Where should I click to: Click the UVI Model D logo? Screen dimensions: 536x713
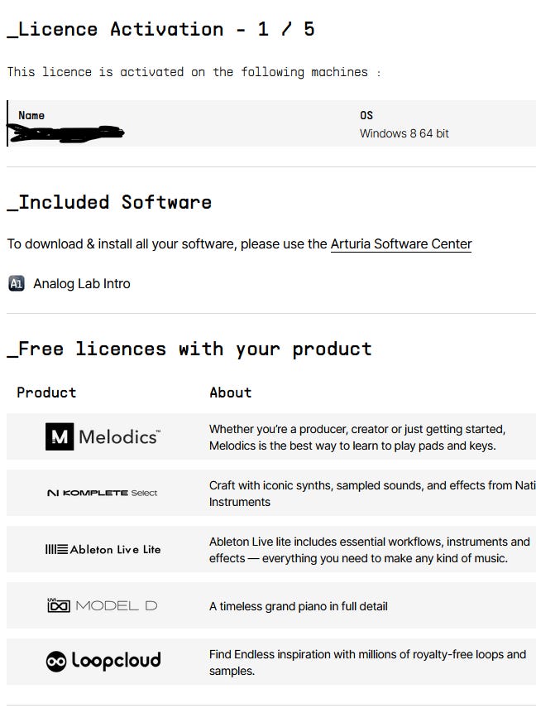coord(103,605)
